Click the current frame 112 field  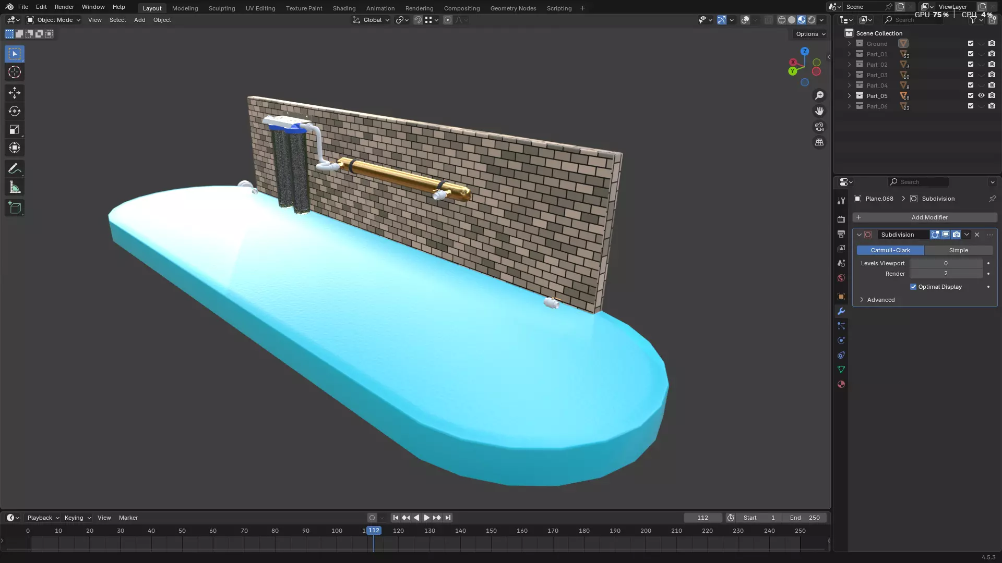[x=703, y=518]
